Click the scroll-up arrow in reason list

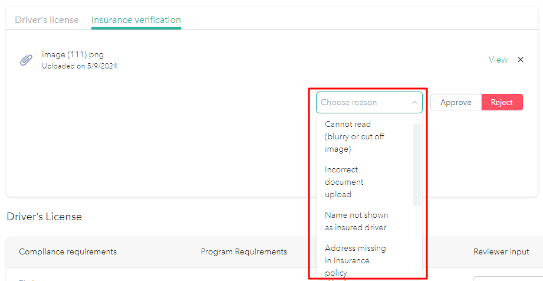coord(417,120)
